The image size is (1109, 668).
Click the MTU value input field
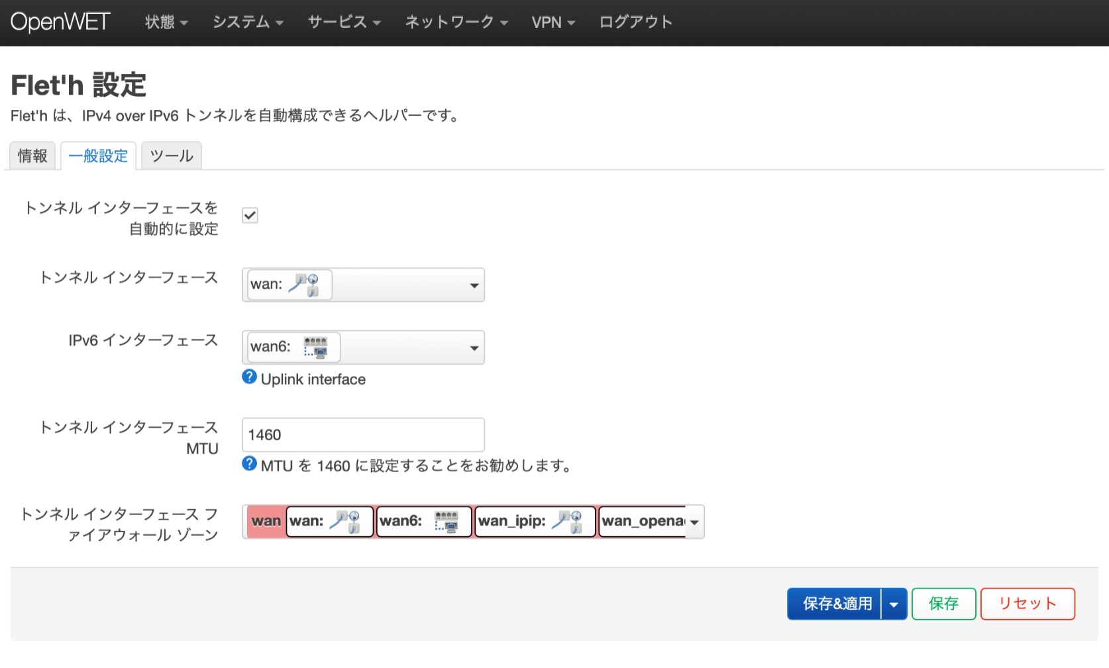(363, 434)
